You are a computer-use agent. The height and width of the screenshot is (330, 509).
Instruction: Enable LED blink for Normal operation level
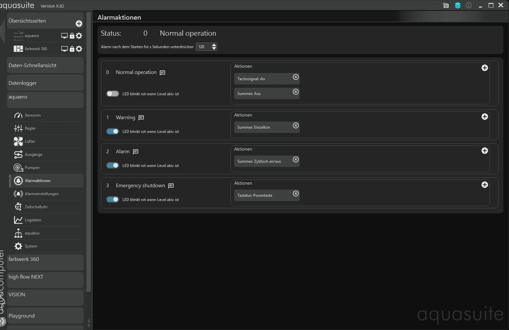113,94
